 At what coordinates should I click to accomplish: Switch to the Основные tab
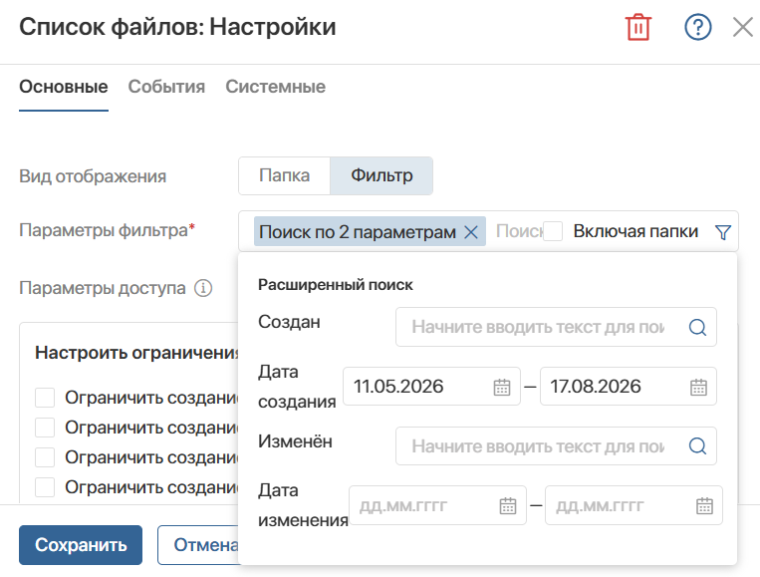click(64, 87)
